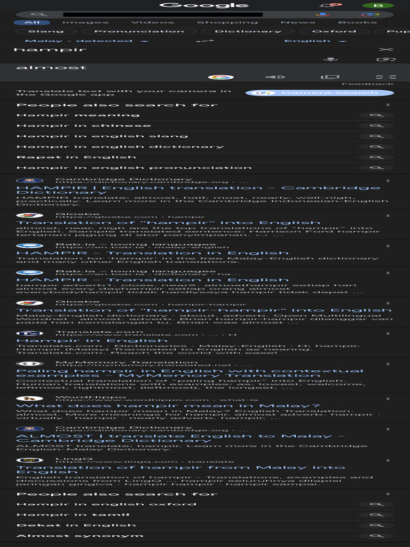Open options dots for Cambridge HAMPIR English translation result

pyautogui.click(x=388, y=181)
